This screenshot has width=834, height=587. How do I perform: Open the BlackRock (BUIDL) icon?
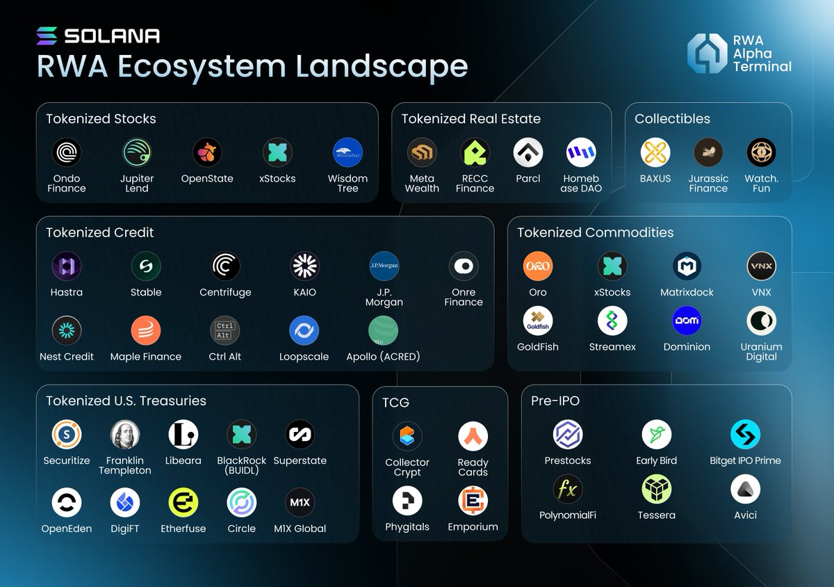(242, 435)
